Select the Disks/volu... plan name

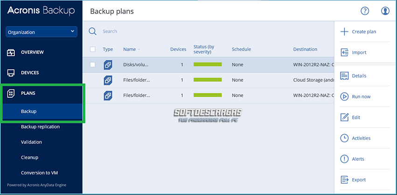pyautogui.click(x=136, y=65)
